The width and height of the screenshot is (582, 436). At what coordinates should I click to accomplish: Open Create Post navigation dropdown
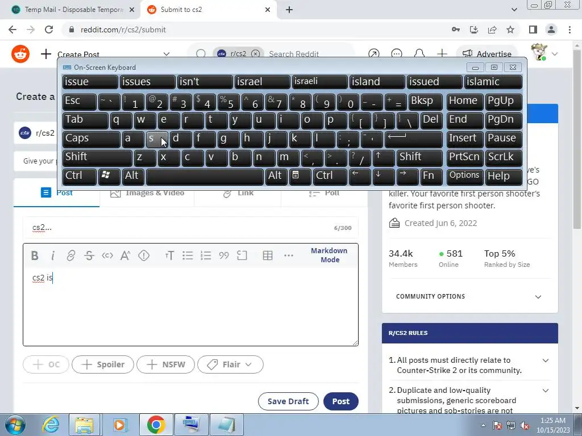click(x=106, y=54)
